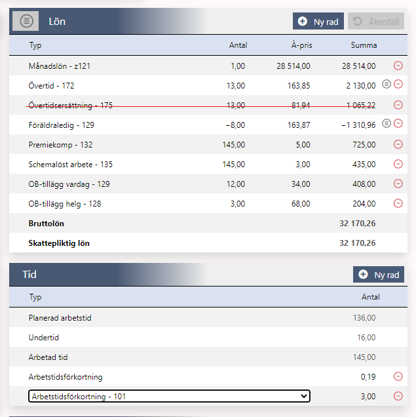Open the Lön section menu icon
This screenshot has height=417, width=416.
[26, 21]
